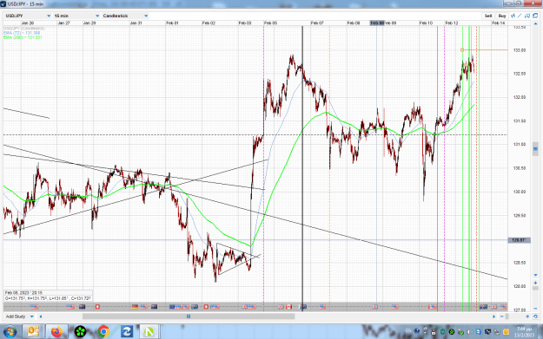The width and height of the screenshot is (543, 339).
Task: Open the Candlestick chart type dropdown
Action: click(125, 16)
